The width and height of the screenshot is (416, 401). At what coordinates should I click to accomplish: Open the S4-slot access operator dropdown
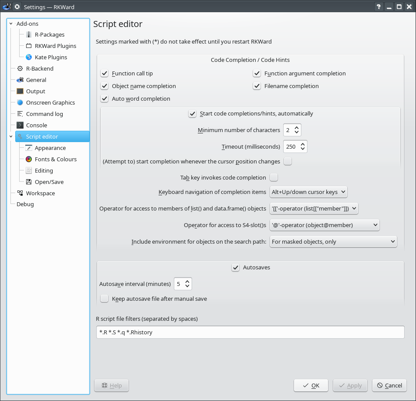[x=325, y=225]
